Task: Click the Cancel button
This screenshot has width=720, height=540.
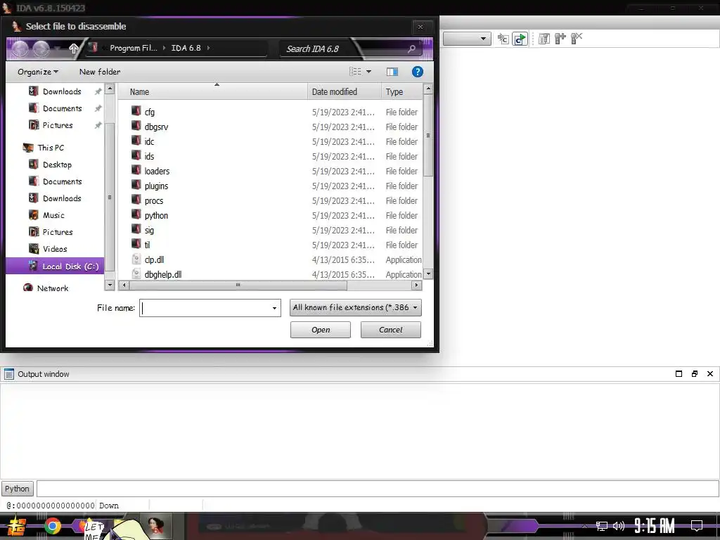Action: pyautogui.click(x=391, y=330)
